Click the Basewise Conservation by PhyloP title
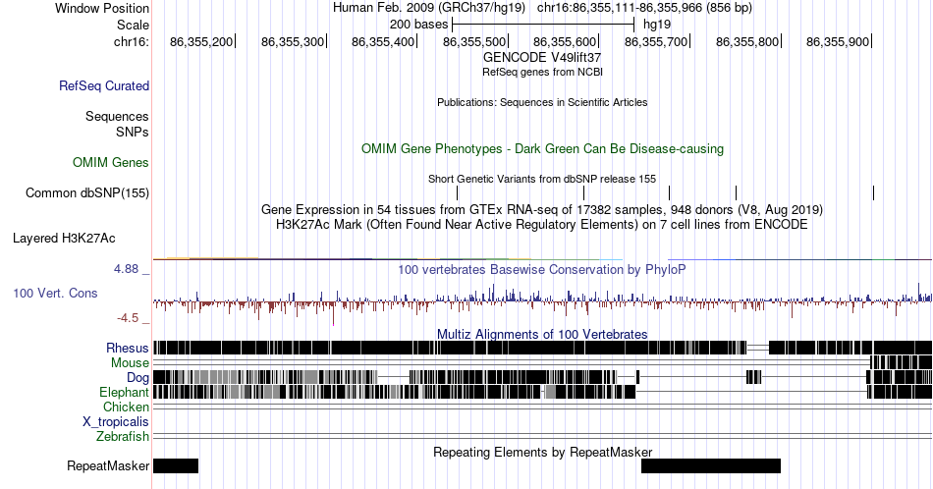This screenshot has width=933, height=489. point(542,269)
